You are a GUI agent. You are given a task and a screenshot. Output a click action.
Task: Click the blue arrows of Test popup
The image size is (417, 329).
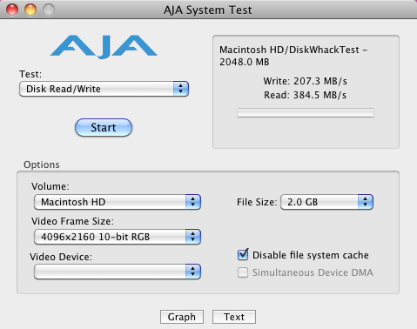181,89
